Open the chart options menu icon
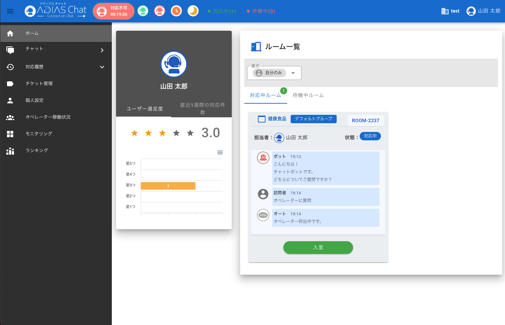The height and width of the screenshot is (325, 505). 220,153
